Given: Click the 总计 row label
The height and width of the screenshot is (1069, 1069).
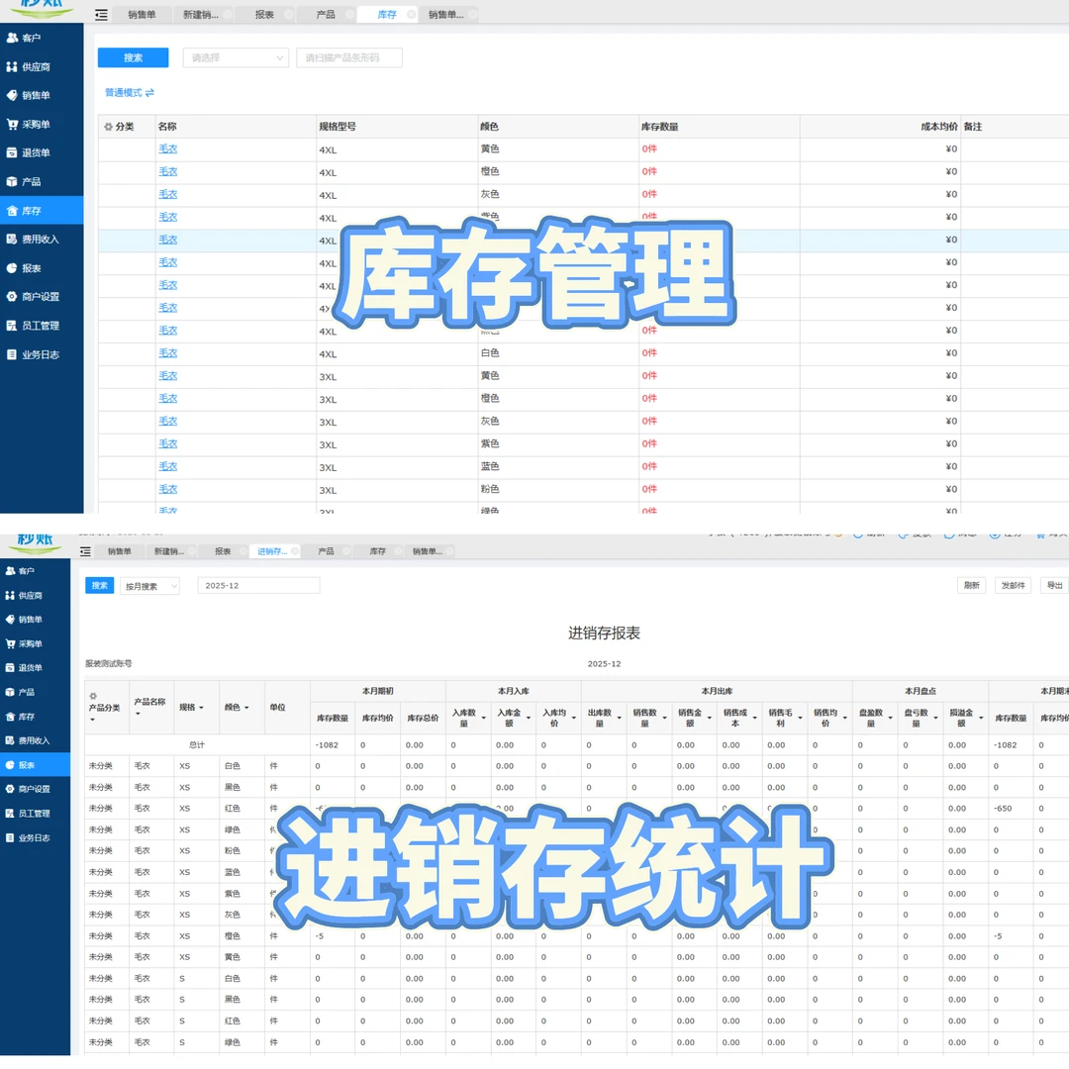Looking at the screenshot, I should (197, 745).
